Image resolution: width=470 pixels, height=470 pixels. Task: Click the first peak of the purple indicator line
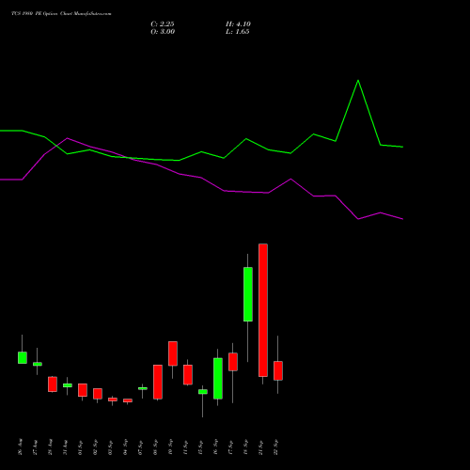[x=68, y=138]
